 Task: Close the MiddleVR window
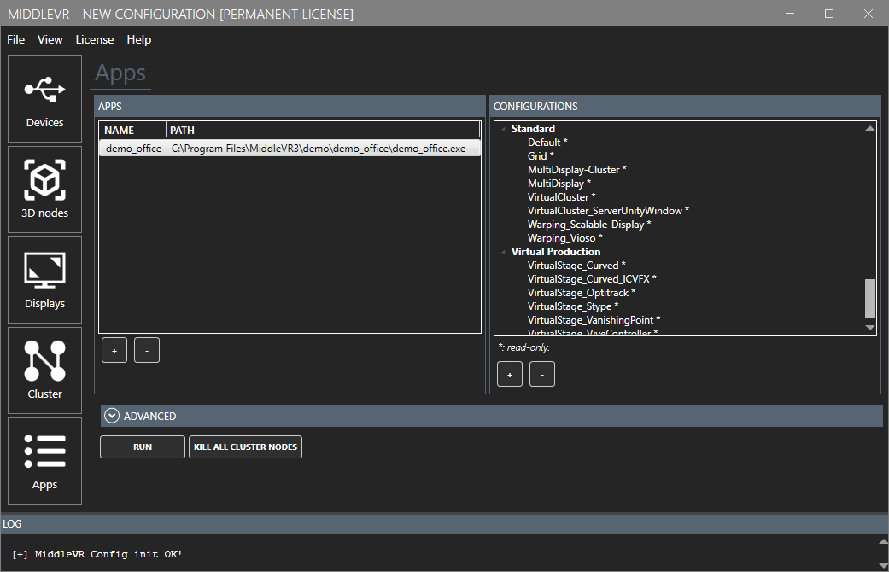click(868, 14)
